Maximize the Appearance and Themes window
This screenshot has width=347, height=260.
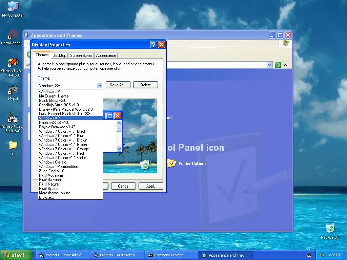point(280,35)
